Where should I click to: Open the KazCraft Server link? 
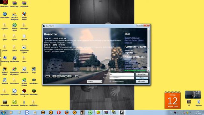135,41
